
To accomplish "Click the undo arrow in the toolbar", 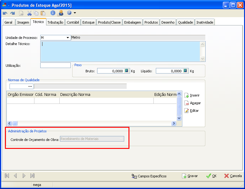I will 5,13.
